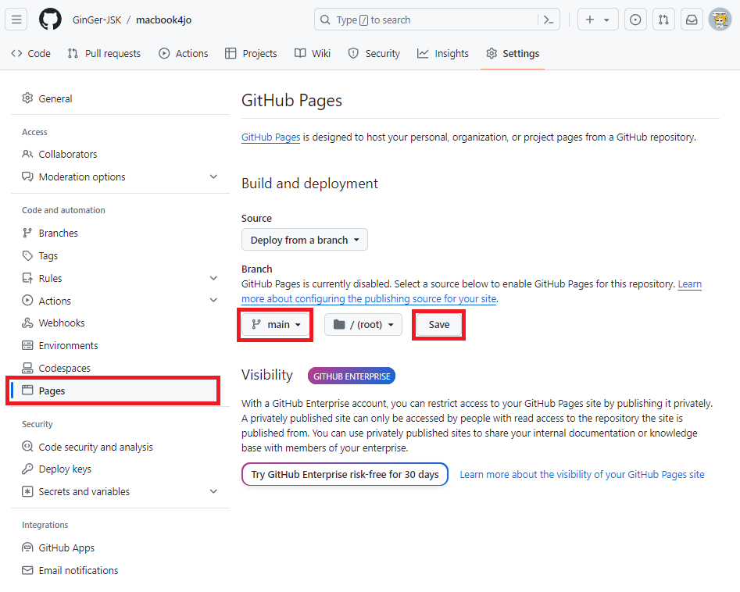The height and width of the screenshot is (592, 740).
Task: Open the macbook4jo repository link
Action: pos(164,20)
